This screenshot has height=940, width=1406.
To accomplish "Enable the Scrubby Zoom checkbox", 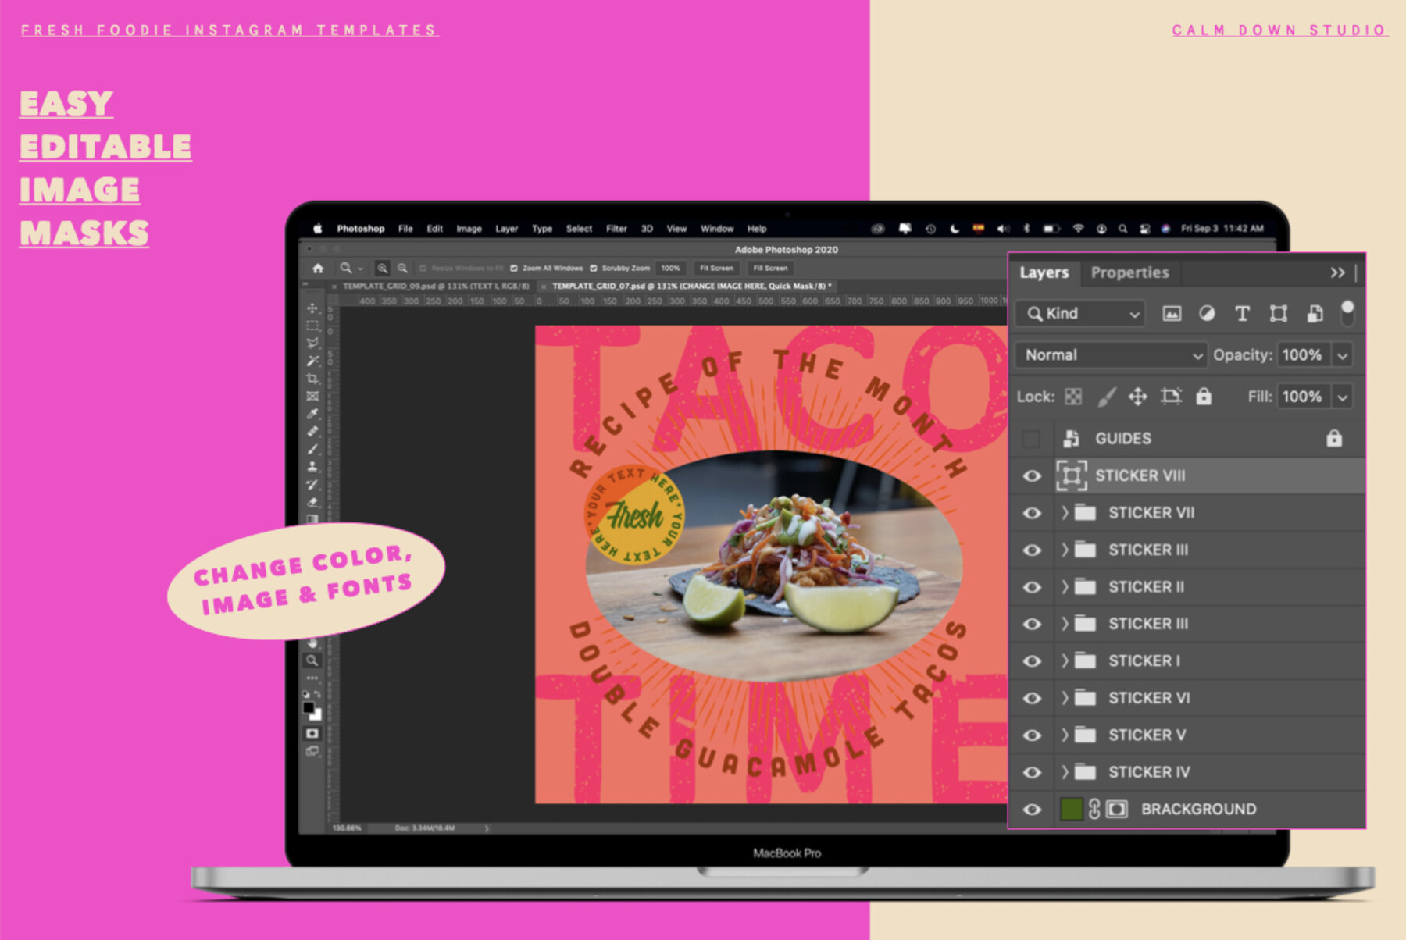I will click(x=594, y=269).
